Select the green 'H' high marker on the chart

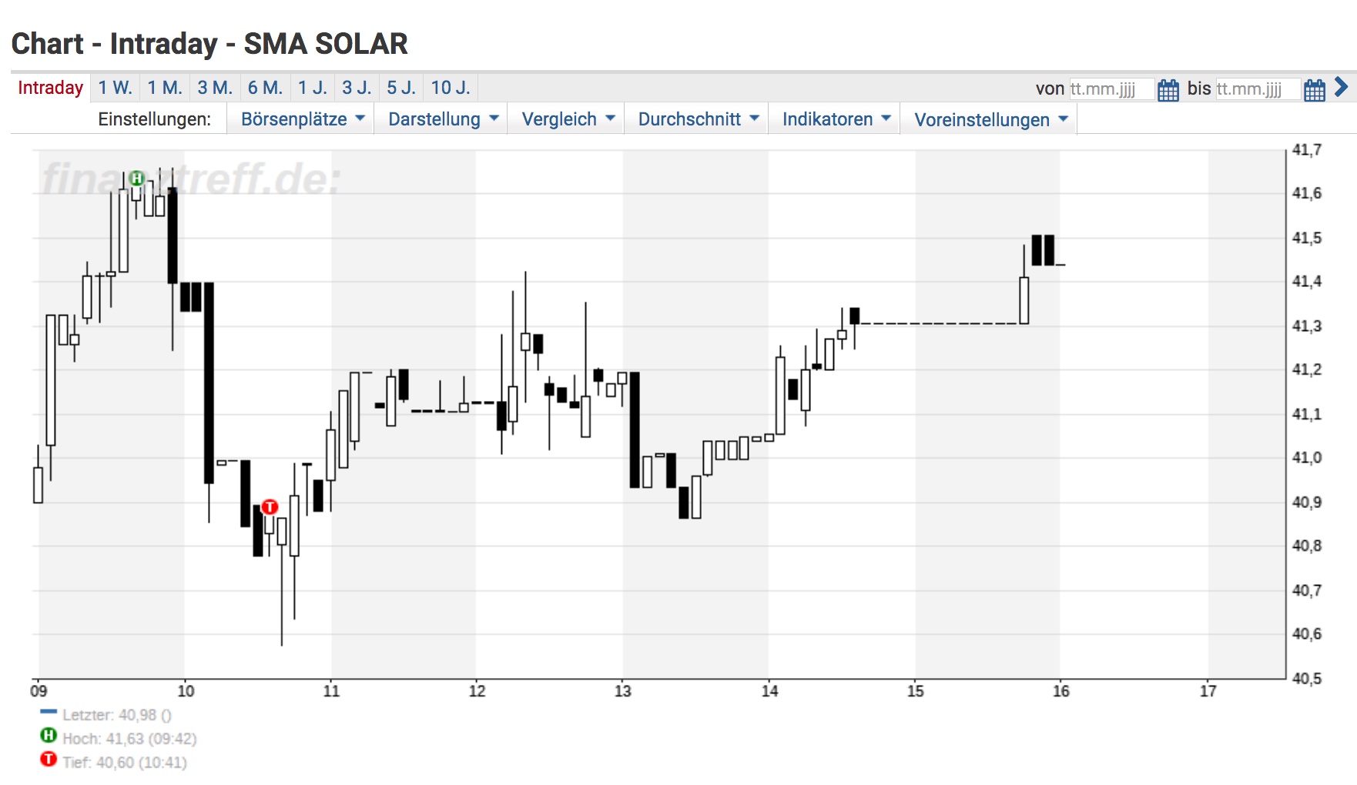tap(138, 178)
